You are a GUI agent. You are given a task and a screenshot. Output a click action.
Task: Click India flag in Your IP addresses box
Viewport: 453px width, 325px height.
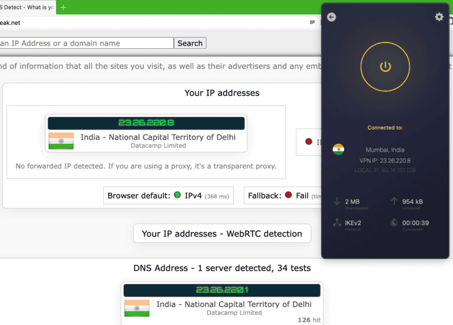coord(61,141)
